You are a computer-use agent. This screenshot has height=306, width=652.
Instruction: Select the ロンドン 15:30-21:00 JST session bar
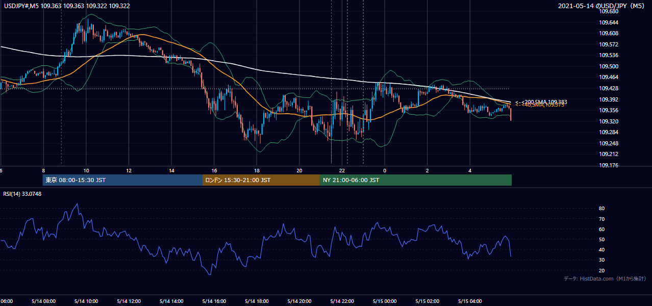(x=261, y=180)
